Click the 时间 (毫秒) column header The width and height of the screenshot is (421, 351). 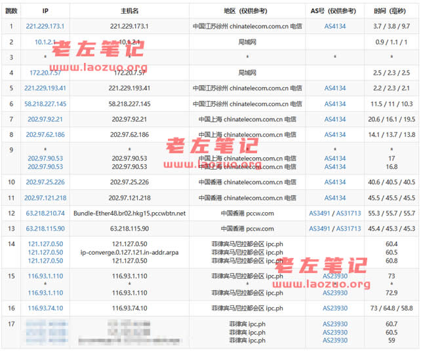[x=389, y=11]
